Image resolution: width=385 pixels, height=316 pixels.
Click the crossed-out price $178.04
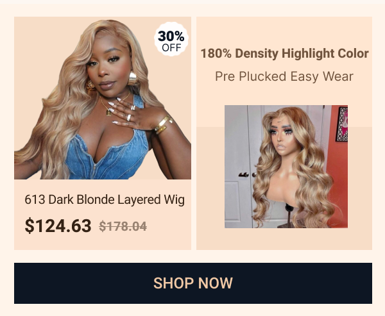tap(123, 226)
